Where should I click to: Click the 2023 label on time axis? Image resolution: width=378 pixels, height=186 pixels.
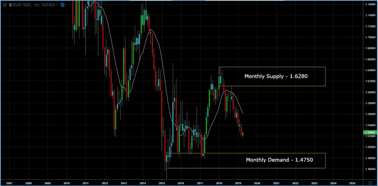coord(315,183)
